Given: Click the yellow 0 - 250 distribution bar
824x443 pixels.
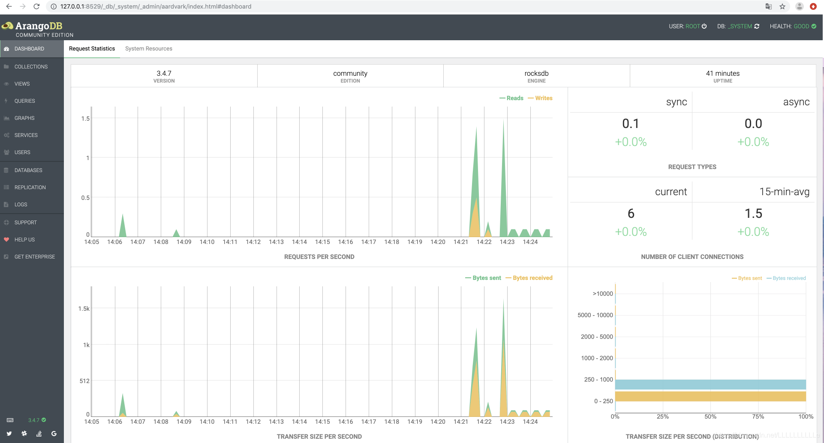Looking at the screenshot, I should pos(710,396).
